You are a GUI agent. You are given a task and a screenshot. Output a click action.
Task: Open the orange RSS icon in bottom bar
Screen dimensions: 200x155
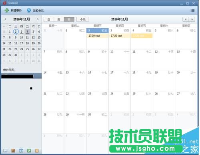click(37, 151)
